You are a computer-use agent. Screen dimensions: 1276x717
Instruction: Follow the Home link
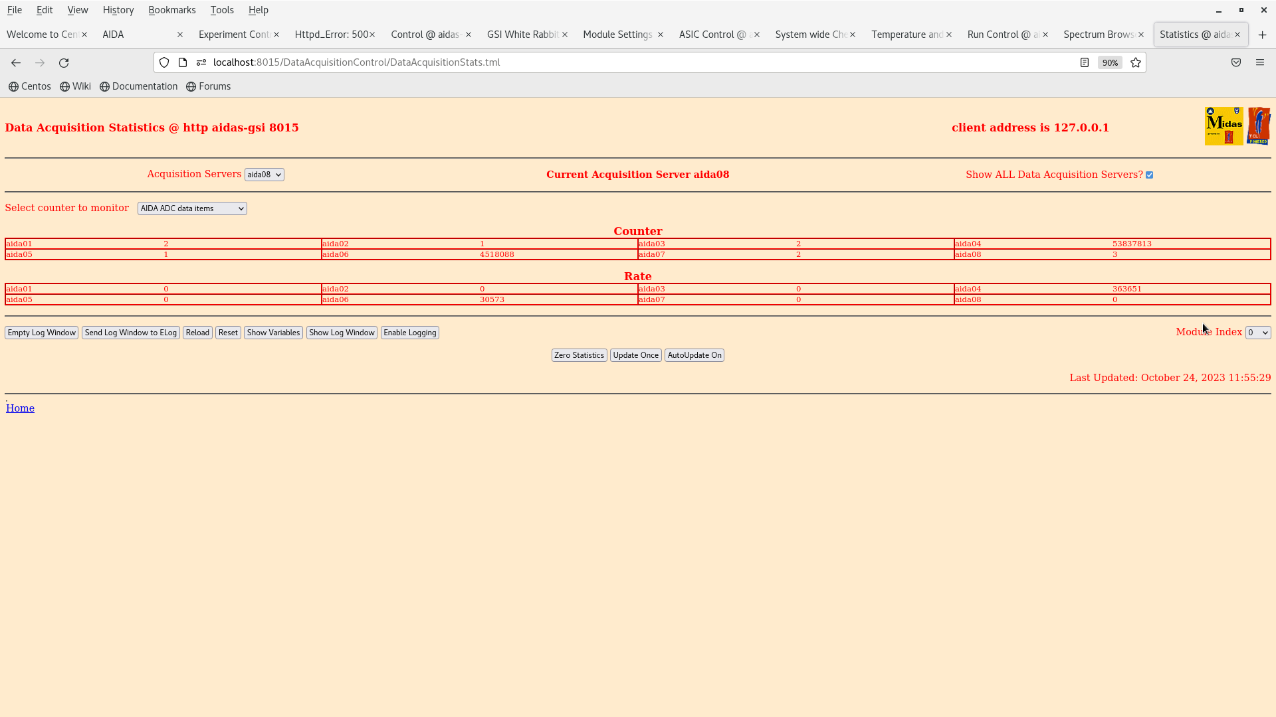20,408
